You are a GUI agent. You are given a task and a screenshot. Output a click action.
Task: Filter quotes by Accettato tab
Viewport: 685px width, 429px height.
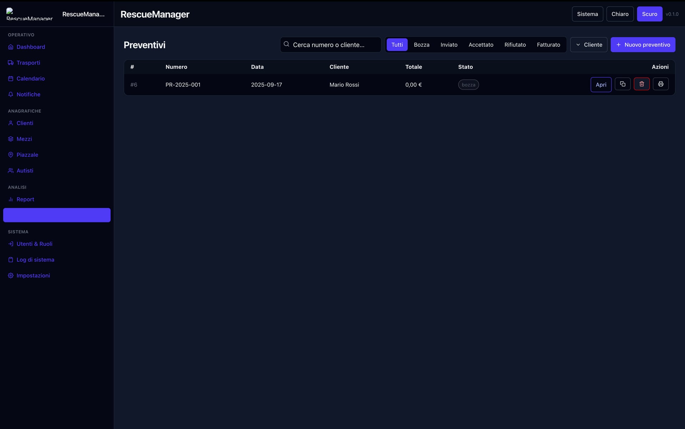(481, 45)
